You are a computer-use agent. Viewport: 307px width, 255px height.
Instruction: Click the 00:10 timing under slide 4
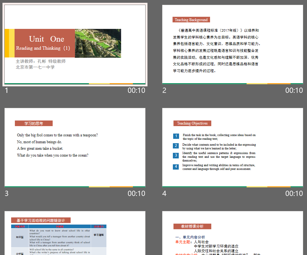tap(294, 194)
